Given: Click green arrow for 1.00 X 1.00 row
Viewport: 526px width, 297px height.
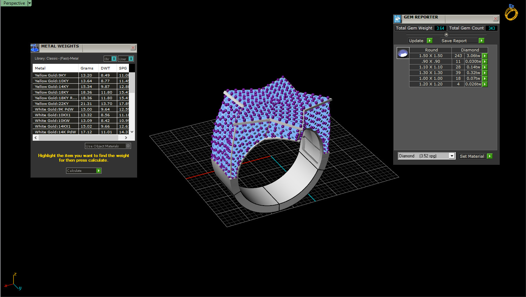Looking at the screenshot, I should pos(485,78).
